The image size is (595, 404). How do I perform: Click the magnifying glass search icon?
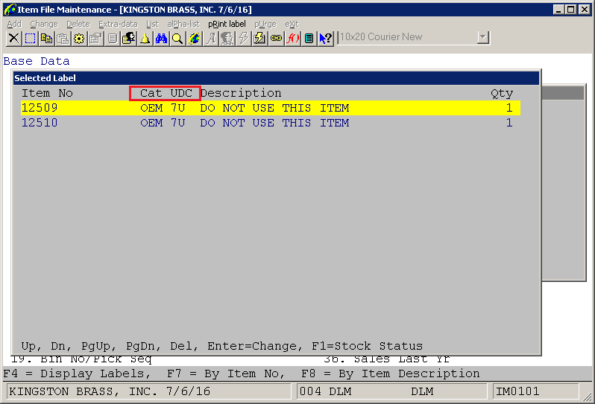pos(177,38)
